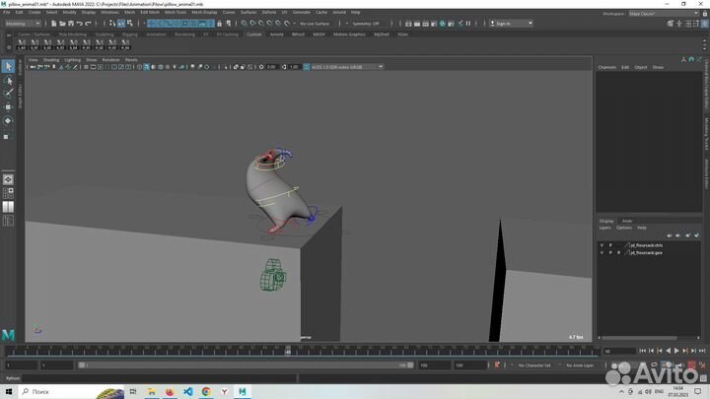This screenshot has height=399, width=710.
Task: Open Visual Studio Code from taskbar
Action: (188, 392)
